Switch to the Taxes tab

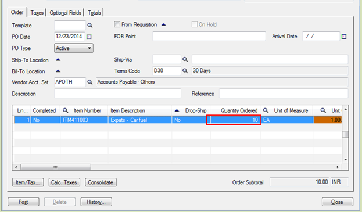(x=37, y=13)
